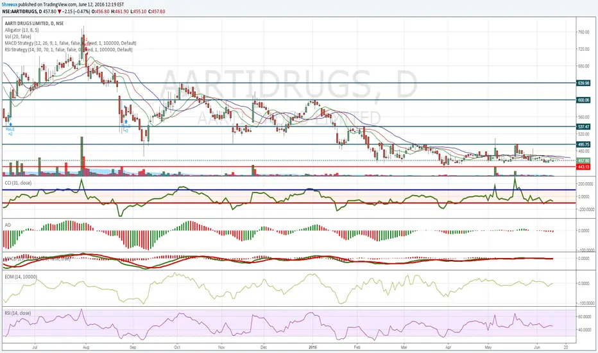Viewport: 598px width, 353px height.
Task: Click the 720.00 price axis label
Action: click(583, 49)
